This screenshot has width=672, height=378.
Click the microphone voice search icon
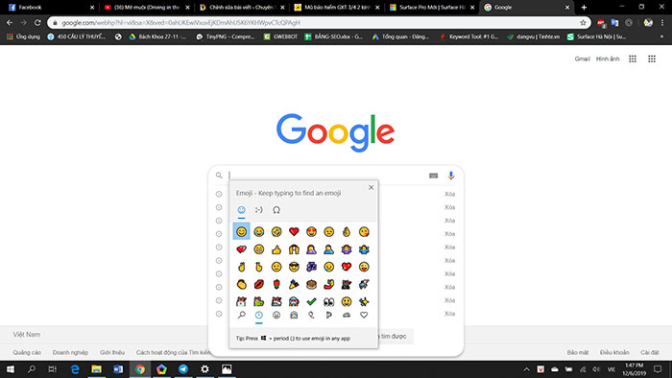pos(451,176)
